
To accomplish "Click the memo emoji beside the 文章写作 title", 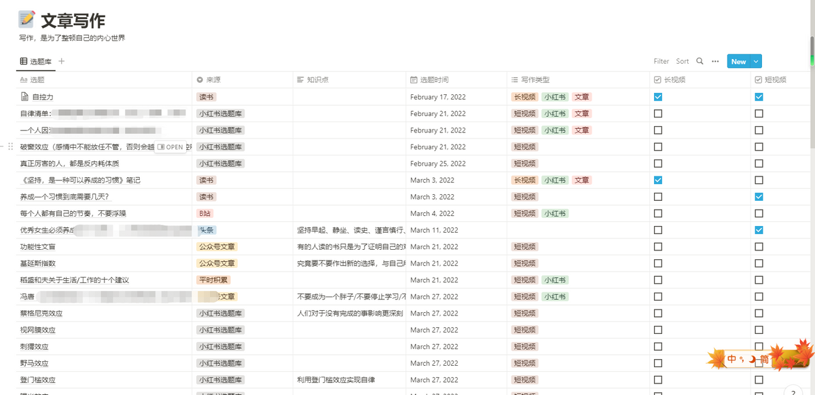I will tap(28, 19).
